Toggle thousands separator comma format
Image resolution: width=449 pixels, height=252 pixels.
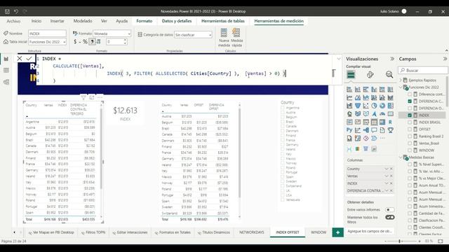point(92,42)
